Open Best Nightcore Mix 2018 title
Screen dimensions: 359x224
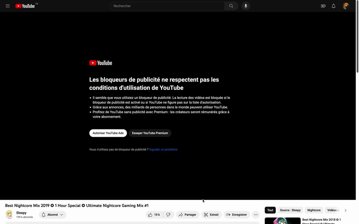click(322, 221)
